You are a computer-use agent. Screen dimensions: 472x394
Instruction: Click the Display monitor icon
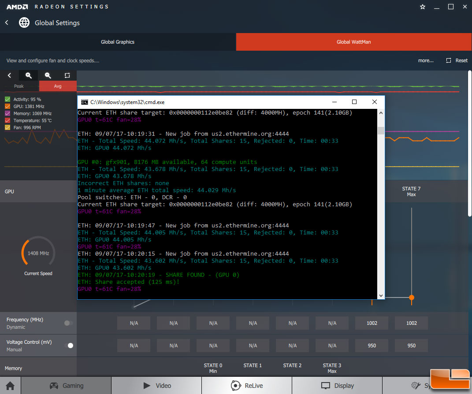pos(326,386)
